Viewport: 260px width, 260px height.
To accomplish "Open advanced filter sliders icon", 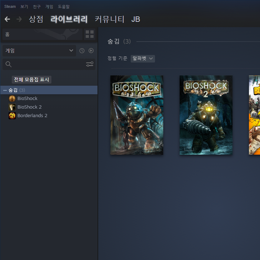I will (90, 64).
